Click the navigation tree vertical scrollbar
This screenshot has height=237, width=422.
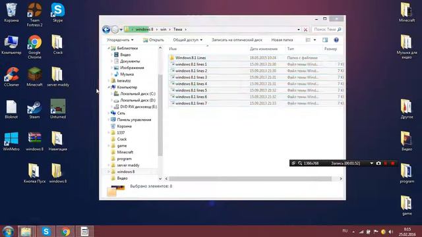160,116
